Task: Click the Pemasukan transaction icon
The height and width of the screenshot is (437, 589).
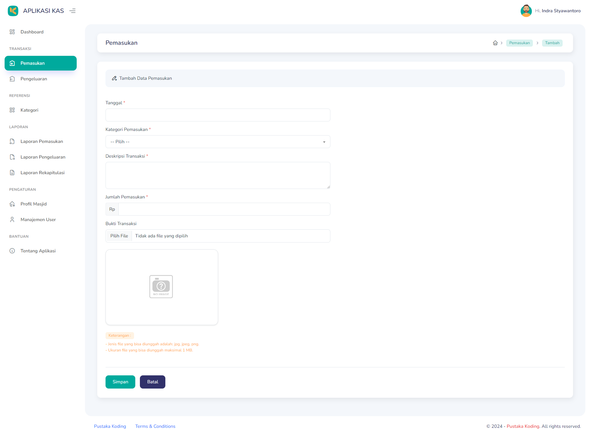Action: (x=12, y=63)
